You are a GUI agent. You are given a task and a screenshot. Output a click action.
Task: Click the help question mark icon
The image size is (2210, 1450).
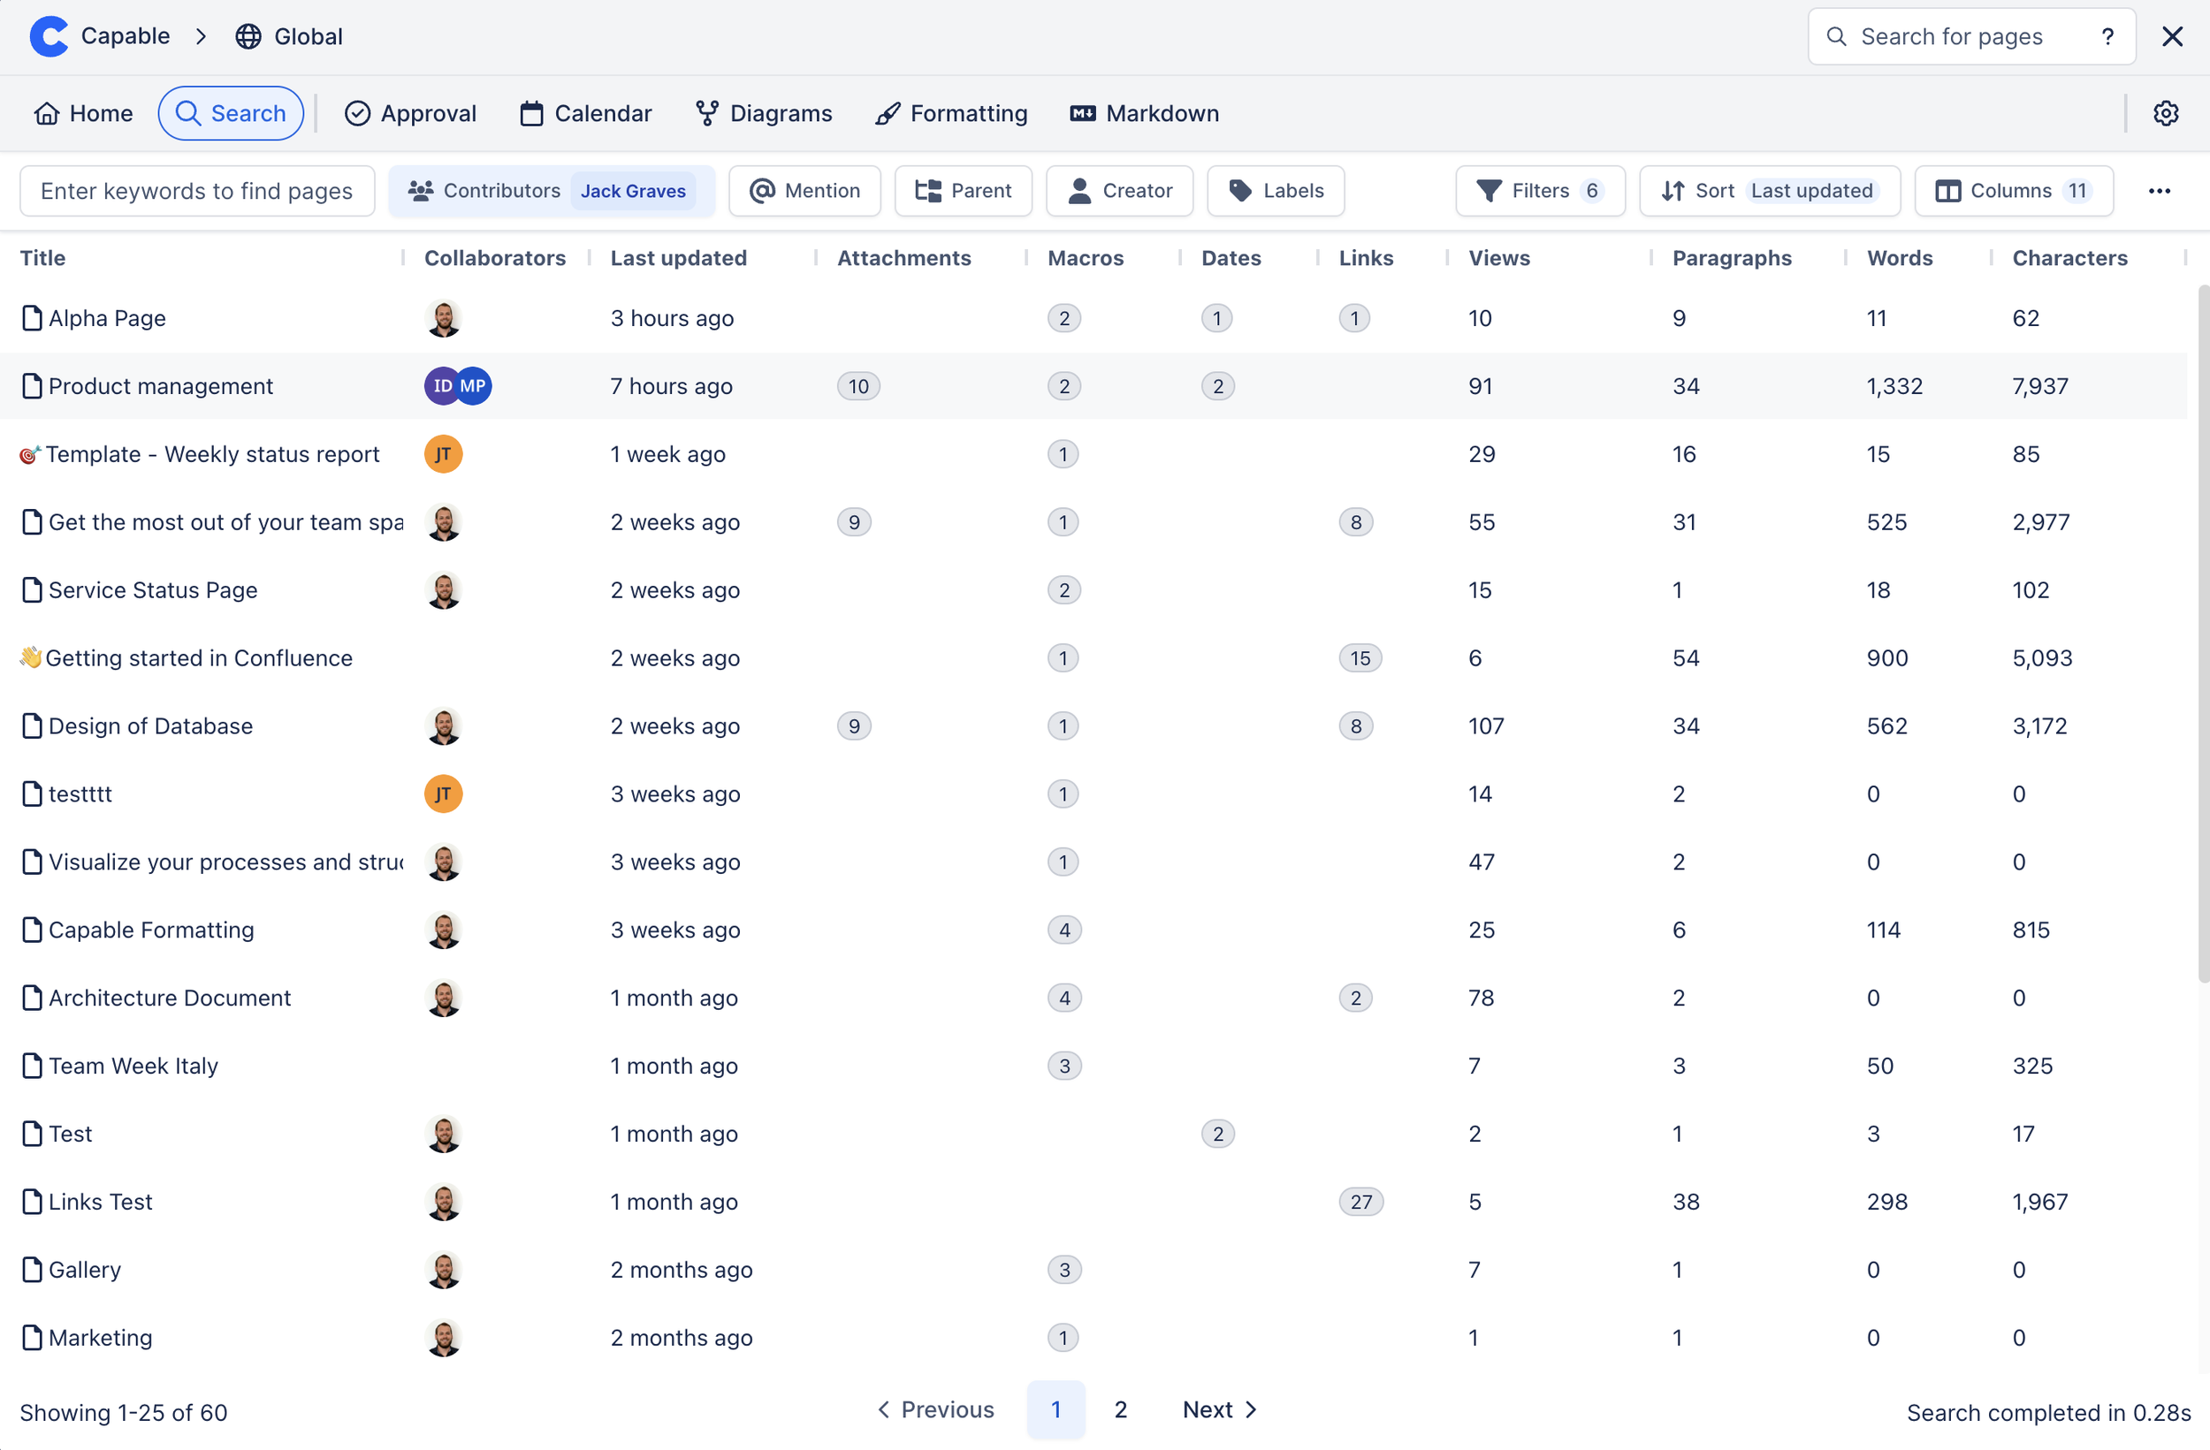pyautogui.click(x=2107, y=36)
